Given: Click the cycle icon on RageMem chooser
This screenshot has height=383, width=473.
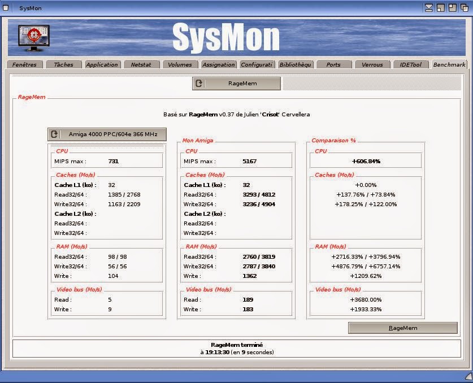Looking at the screenshot, I should point(199,84).
